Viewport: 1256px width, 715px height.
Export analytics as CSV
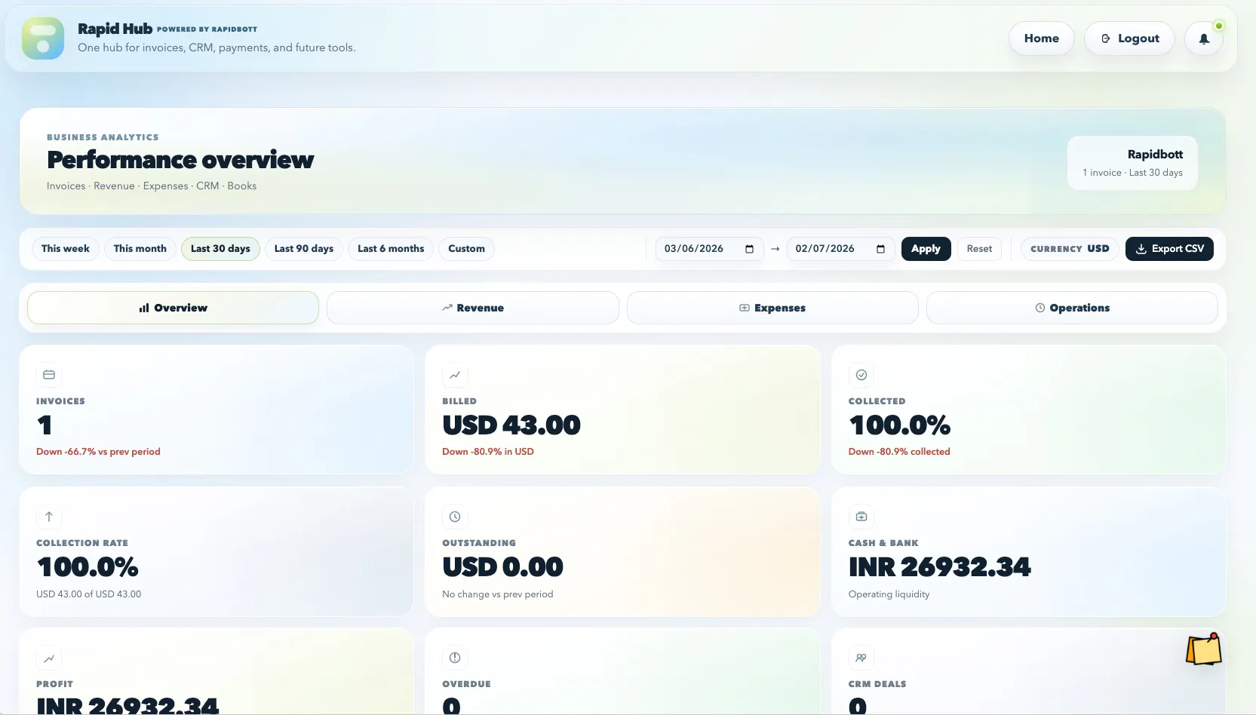[1169, 249]
